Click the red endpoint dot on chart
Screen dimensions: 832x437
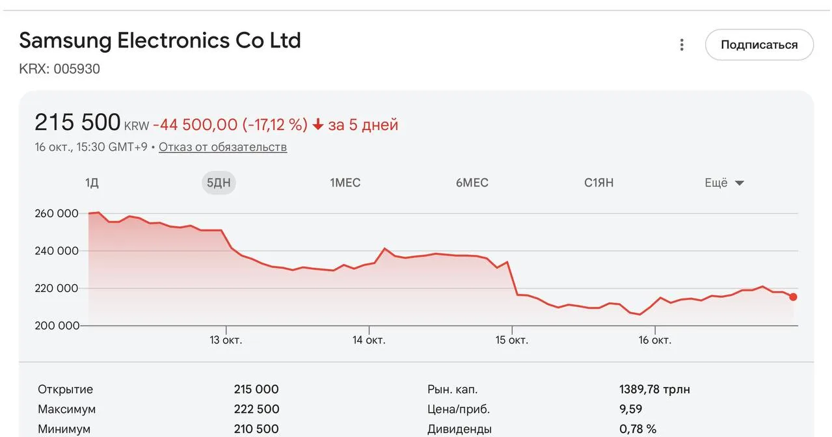click(793, 297)
